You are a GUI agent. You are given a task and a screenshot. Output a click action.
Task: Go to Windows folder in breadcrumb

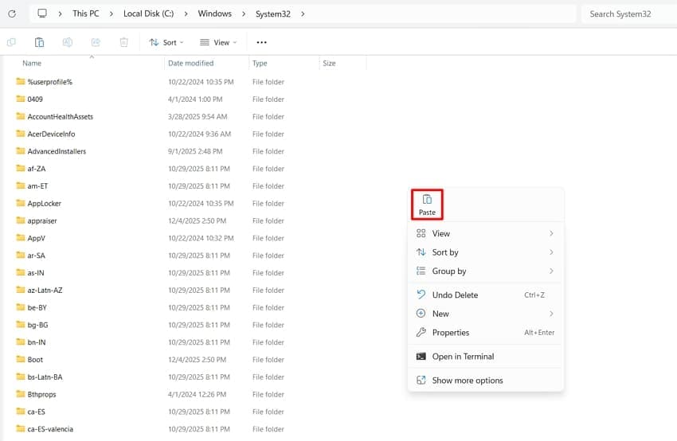coord(214,14)
